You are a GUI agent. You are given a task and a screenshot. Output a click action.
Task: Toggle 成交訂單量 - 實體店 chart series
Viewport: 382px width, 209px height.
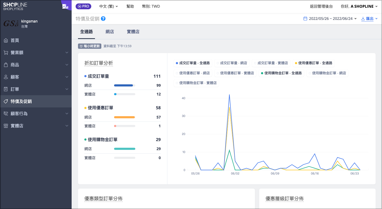pos(271,63)
